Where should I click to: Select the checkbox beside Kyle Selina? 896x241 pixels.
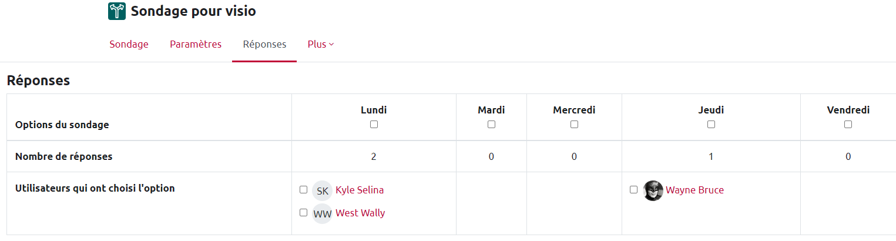point(303,190)
